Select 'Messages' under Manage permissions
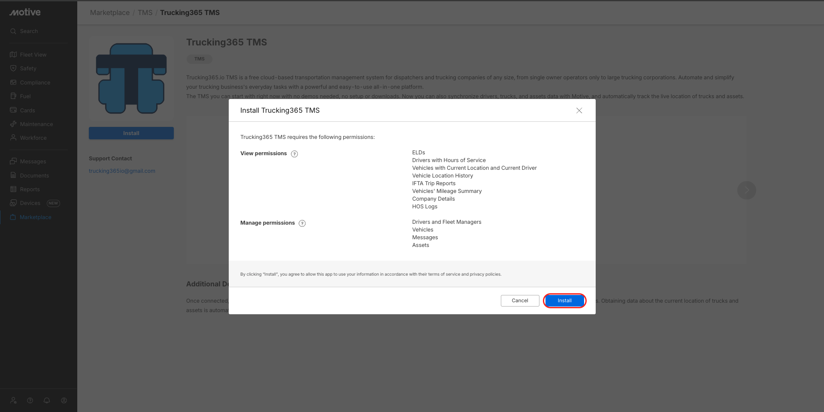Screen dimensions: 824x412 pos(425,238)
